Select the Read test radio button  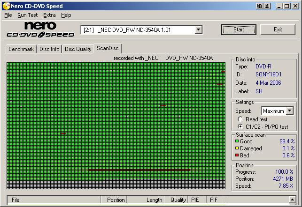[x=240, y=119]
